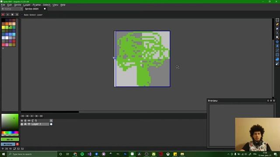
Task: Click the palette sort button
Action: click(x=8, y=14)
